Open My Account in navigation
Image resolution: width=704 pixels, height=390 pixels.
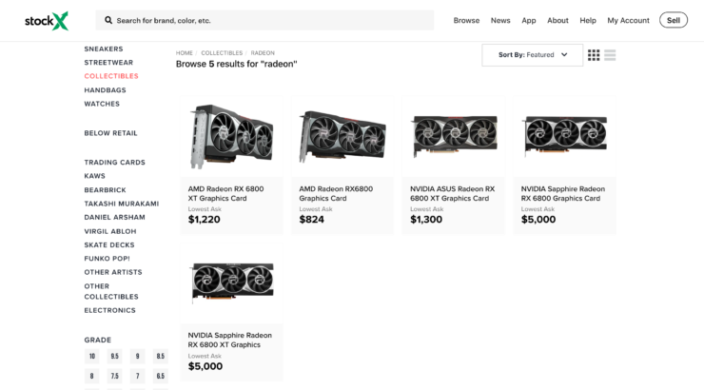point(628,20)
